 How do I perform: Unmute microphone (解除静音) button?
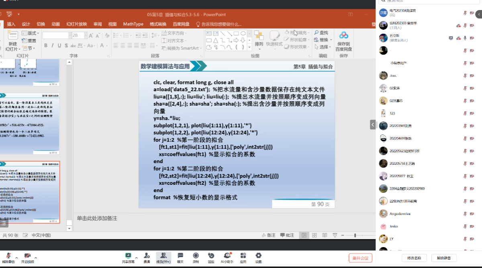click(8, 258)
